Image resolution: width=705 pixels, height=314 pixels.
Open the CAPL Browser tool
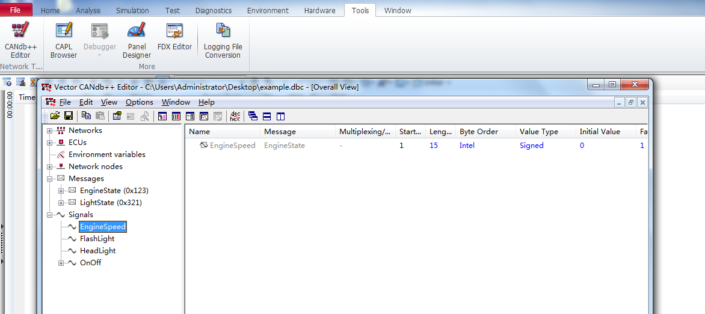63,41
